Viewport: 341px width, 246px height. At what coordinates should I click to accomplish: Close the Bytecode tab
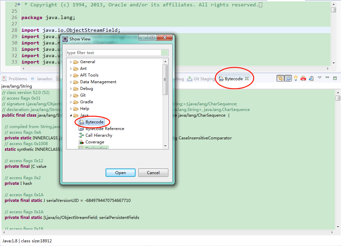click(x=247, y=79)
